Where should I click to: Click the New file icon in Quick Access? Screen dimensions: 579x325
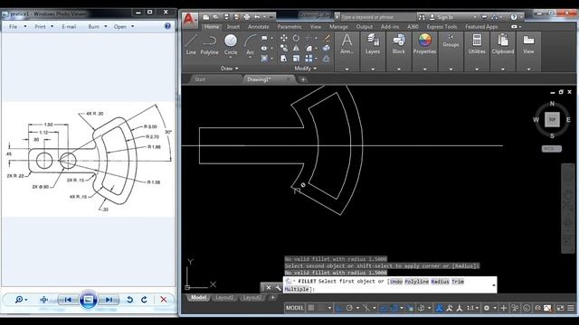tap(206, 17)
